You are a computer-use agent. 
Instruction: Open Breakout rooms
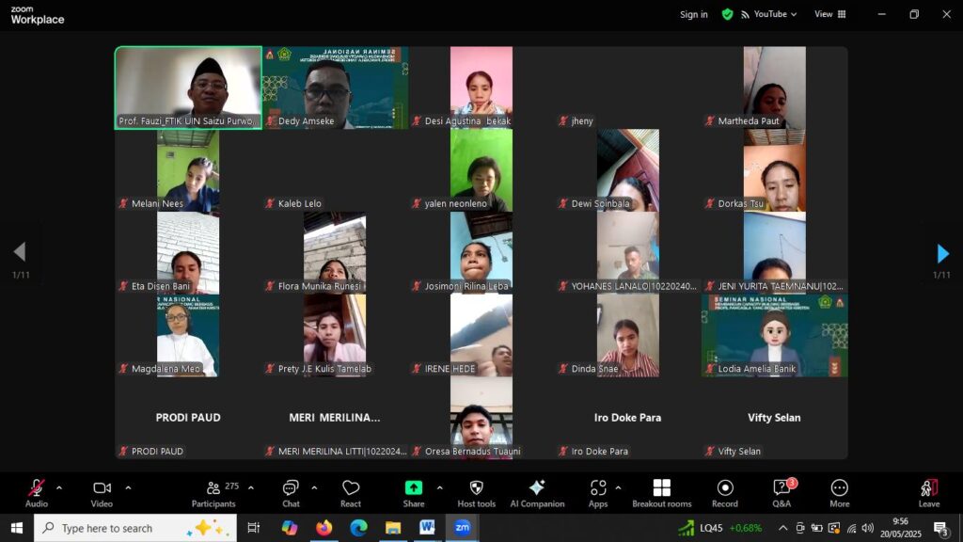661,492
